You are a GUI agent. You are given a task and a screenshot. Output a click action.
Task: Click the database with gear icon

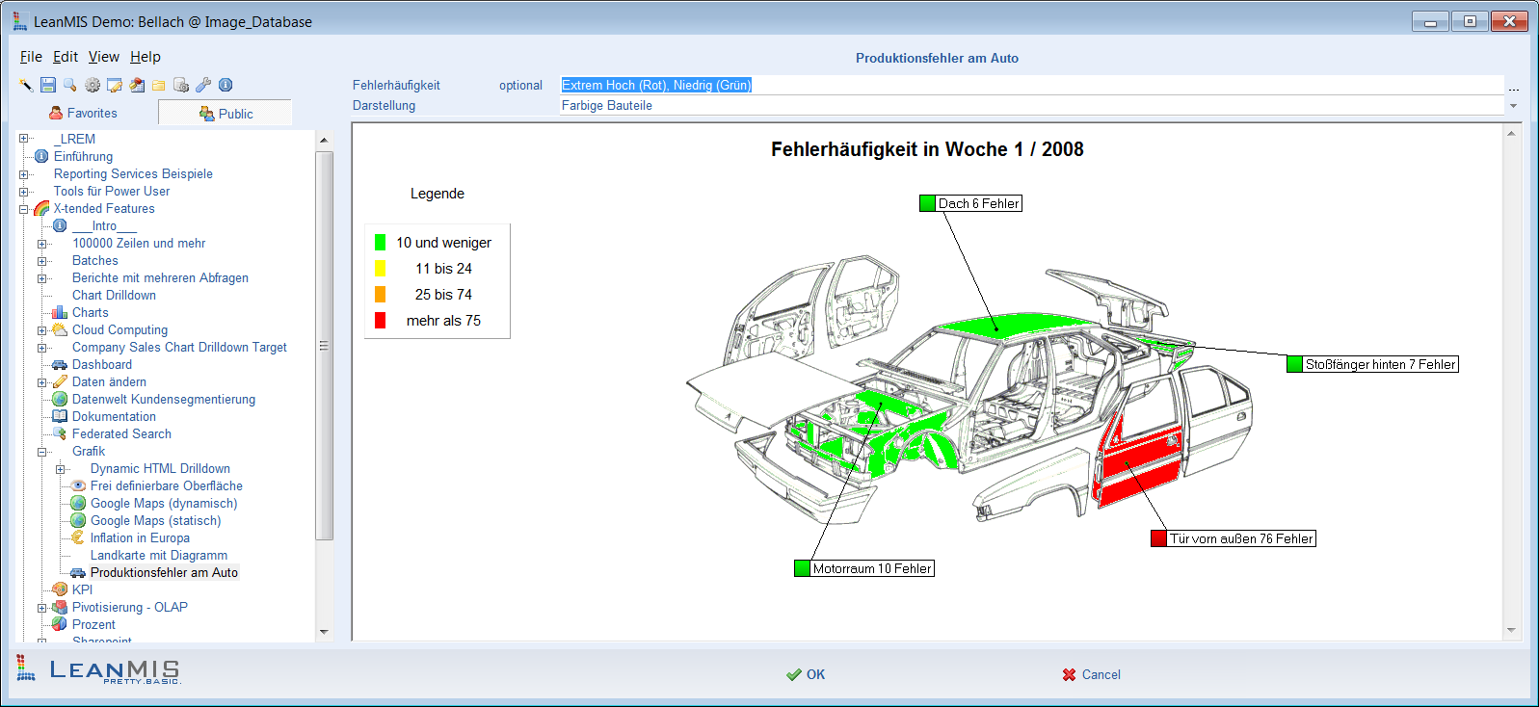(x=181, y=85)
